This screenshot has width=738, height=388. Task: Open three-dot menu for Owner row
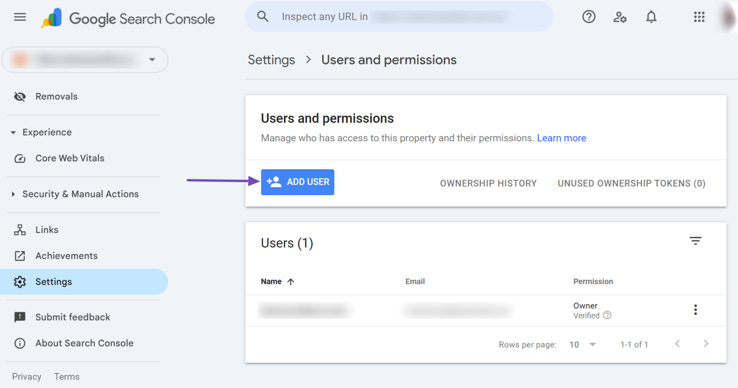[695, 310]
